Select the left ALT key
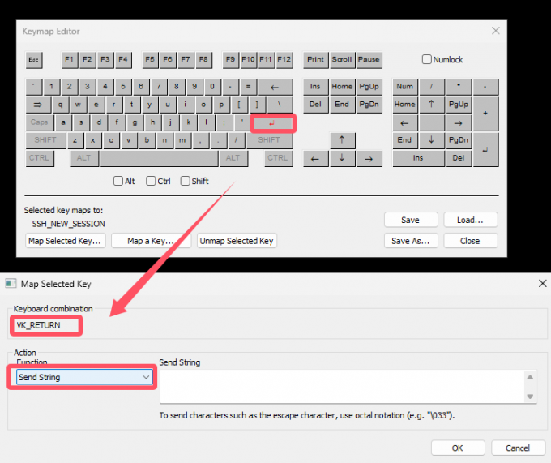The height and width of the screenshot is (463, 551). pyautogui.click(x=84, y=158)
